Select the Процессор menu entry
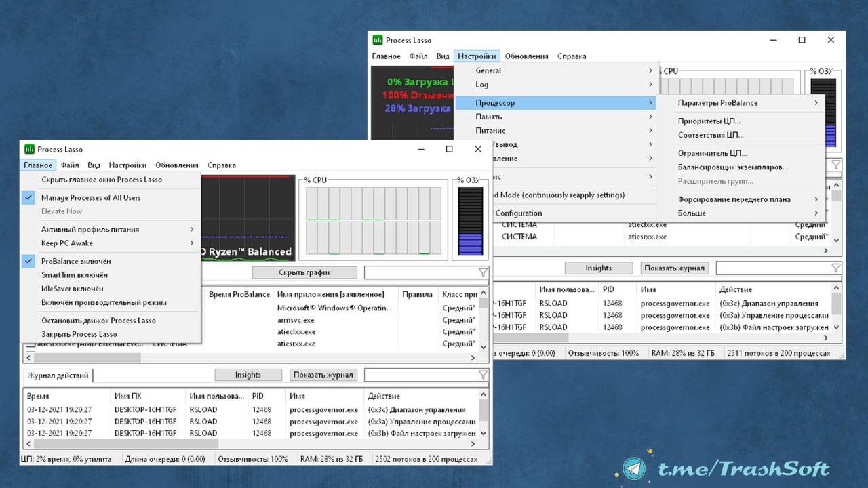The width and height of the screenshot is (868, 488). click(x=556, y=103)
